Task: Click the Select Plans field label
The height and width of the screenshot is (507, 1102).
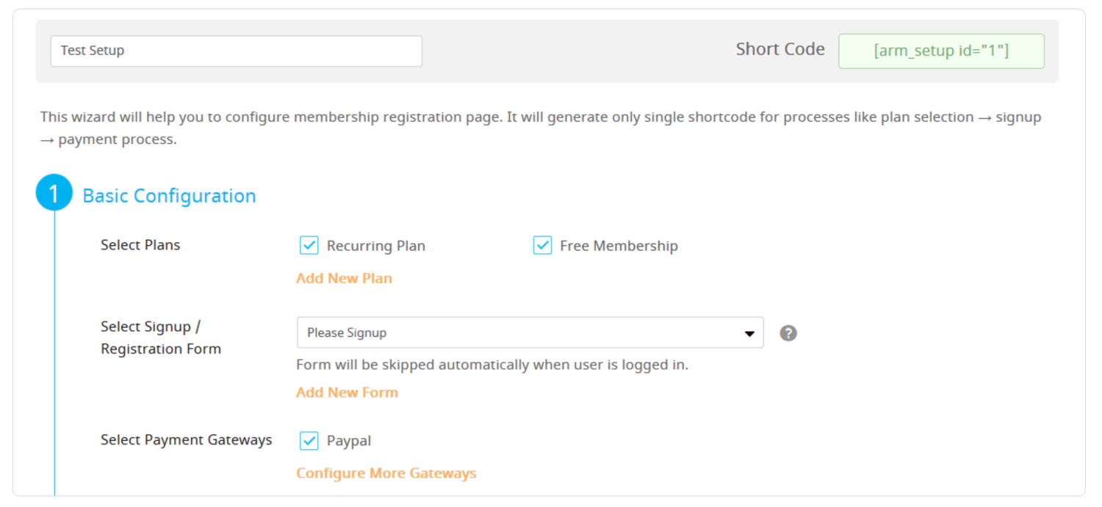Action: 140,245
